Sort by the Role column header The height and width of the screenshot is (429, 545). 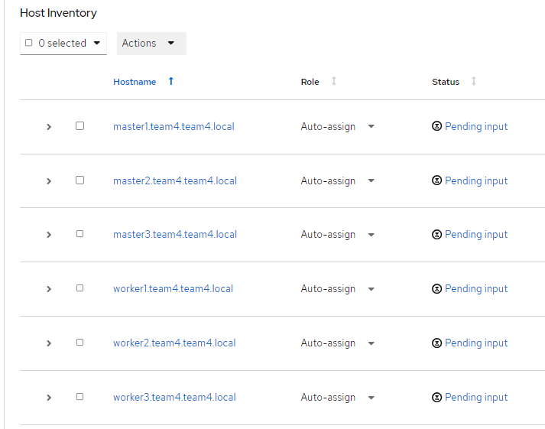pos(310,82)
